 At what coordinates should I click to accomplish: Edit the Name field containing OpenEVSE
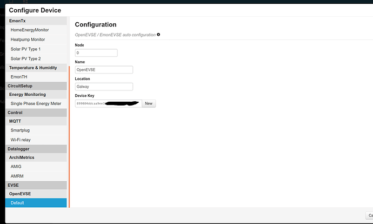point(104,70)
